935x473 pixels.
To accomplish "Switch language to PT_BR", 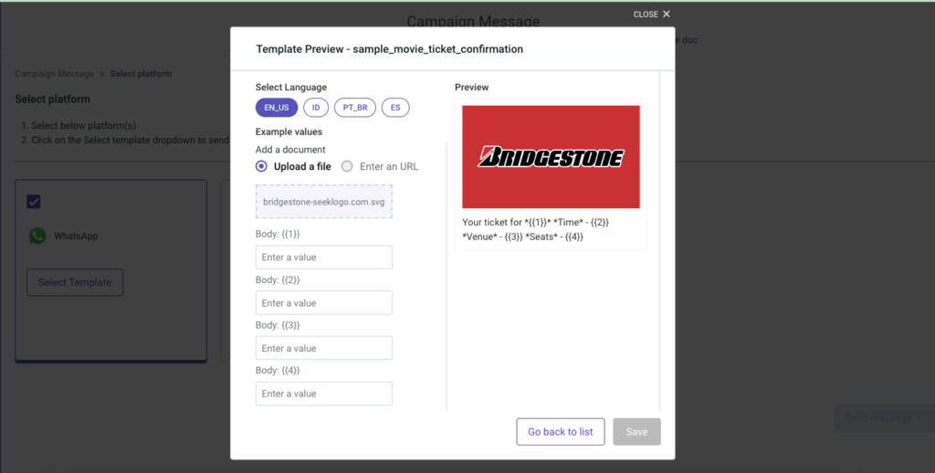I will pos(355,108).
